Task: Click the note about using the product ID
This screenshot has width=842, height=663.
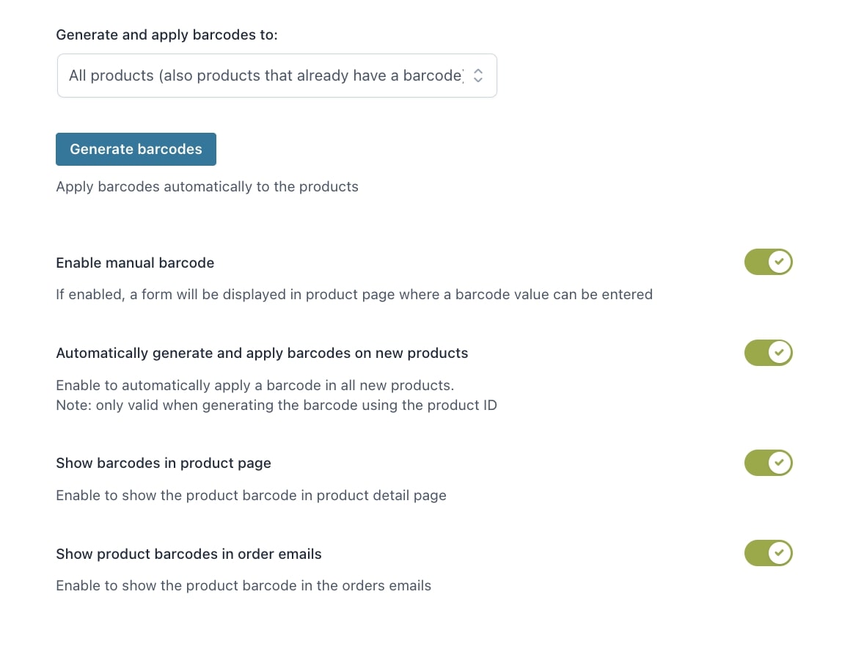Action: point(277,406)
